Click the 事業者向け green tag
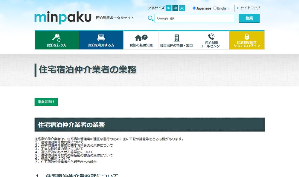This screenshot has height=177, width=299. (46, 102)
